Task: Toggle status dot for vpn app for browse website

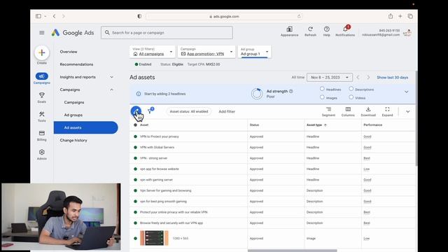Action: (x=135, y=169)
